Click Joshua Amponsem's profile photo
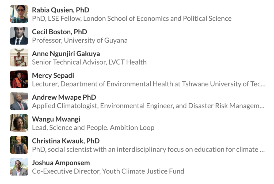Viewport: 274px width, 184px height. pos(19,167)
